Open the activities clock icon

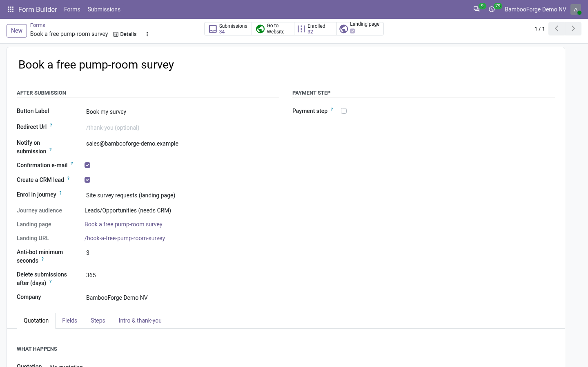click(492, 9)
